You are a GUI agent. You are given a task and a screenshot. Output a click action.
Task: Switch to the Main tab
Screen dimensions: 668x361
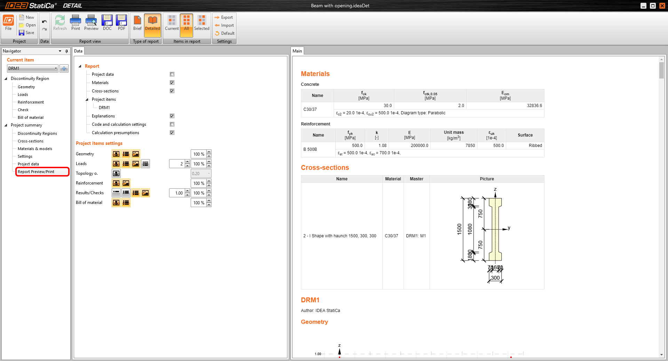click(x=297, y=51)
